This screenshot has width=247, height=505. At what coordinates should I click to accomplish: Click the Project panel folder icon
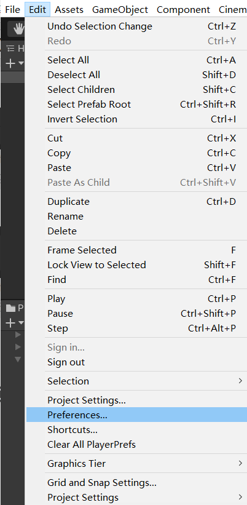click(11, 308)
